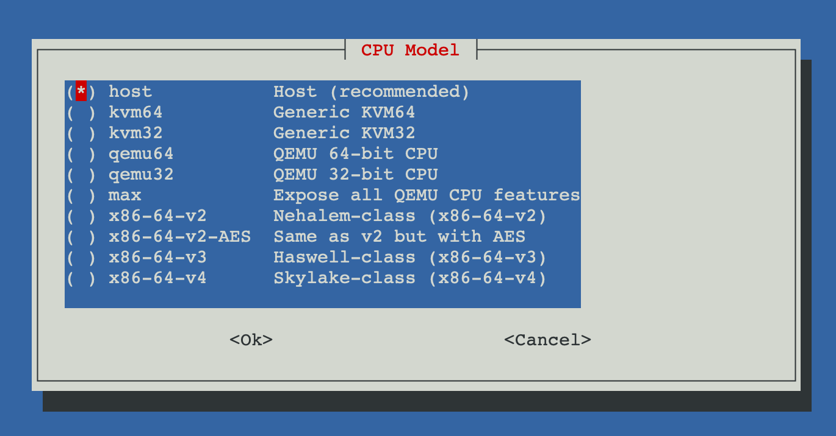Choose the max radio option
This screenshot has width=836, height=436.
81,195
